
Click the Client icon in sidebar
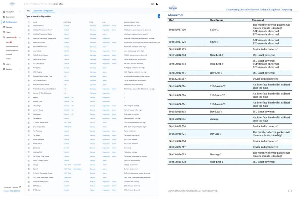pos(4,32)
